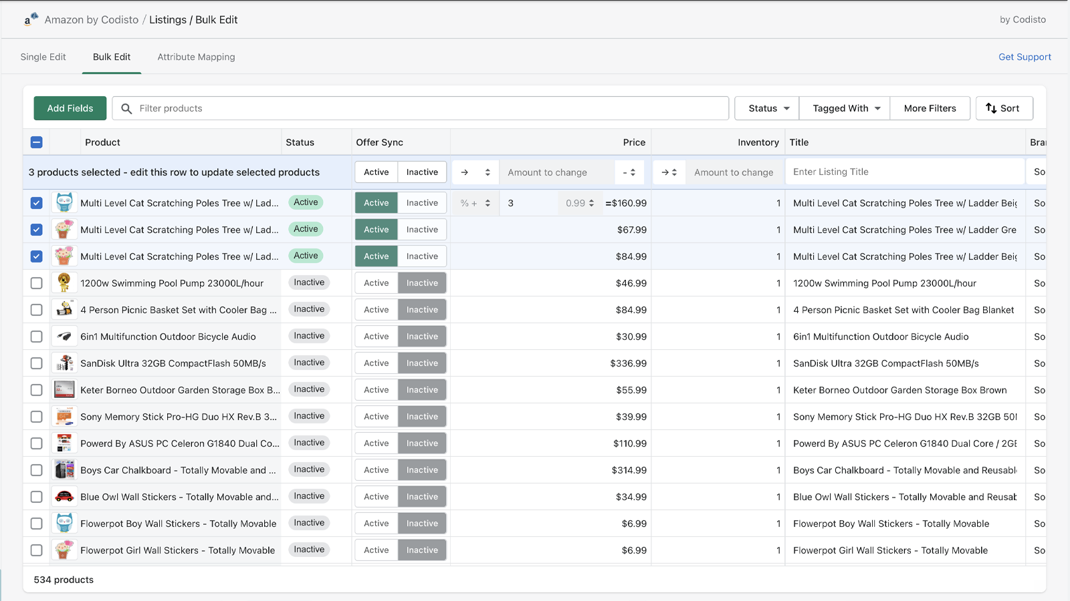The image size is (1070, 601).
Task: Open the Status filter dropdown
Action: pos(766,108)
